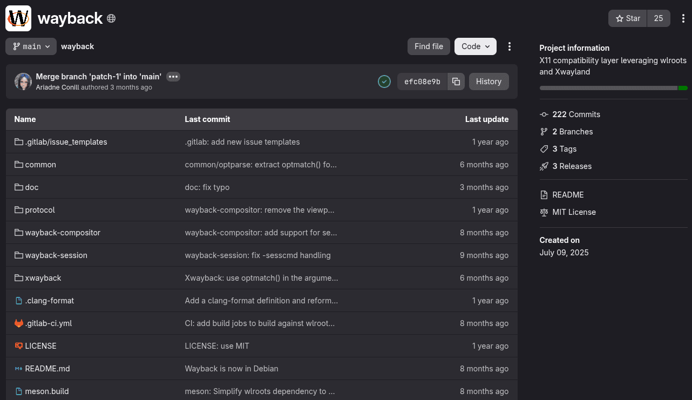Image resolution: width=692 pixels, height=400 pixels.
Task: Open the doc folder
Action: (32, 187)
